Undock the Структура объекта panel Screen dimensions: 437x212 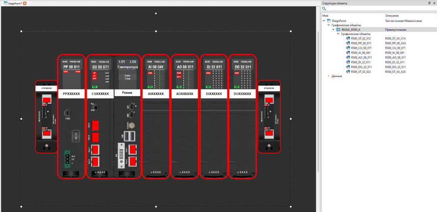pyautogui.click(x=429, y=3)
